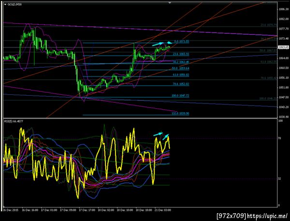The image size is (290, 221).
Task: Click the time axis label 16 Dec 16:00
Action: (x=30, y=210)
